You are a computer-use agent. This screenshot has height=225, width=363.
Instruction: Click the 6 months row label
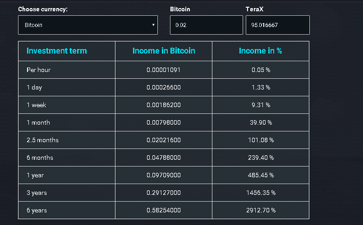(40, 157)
